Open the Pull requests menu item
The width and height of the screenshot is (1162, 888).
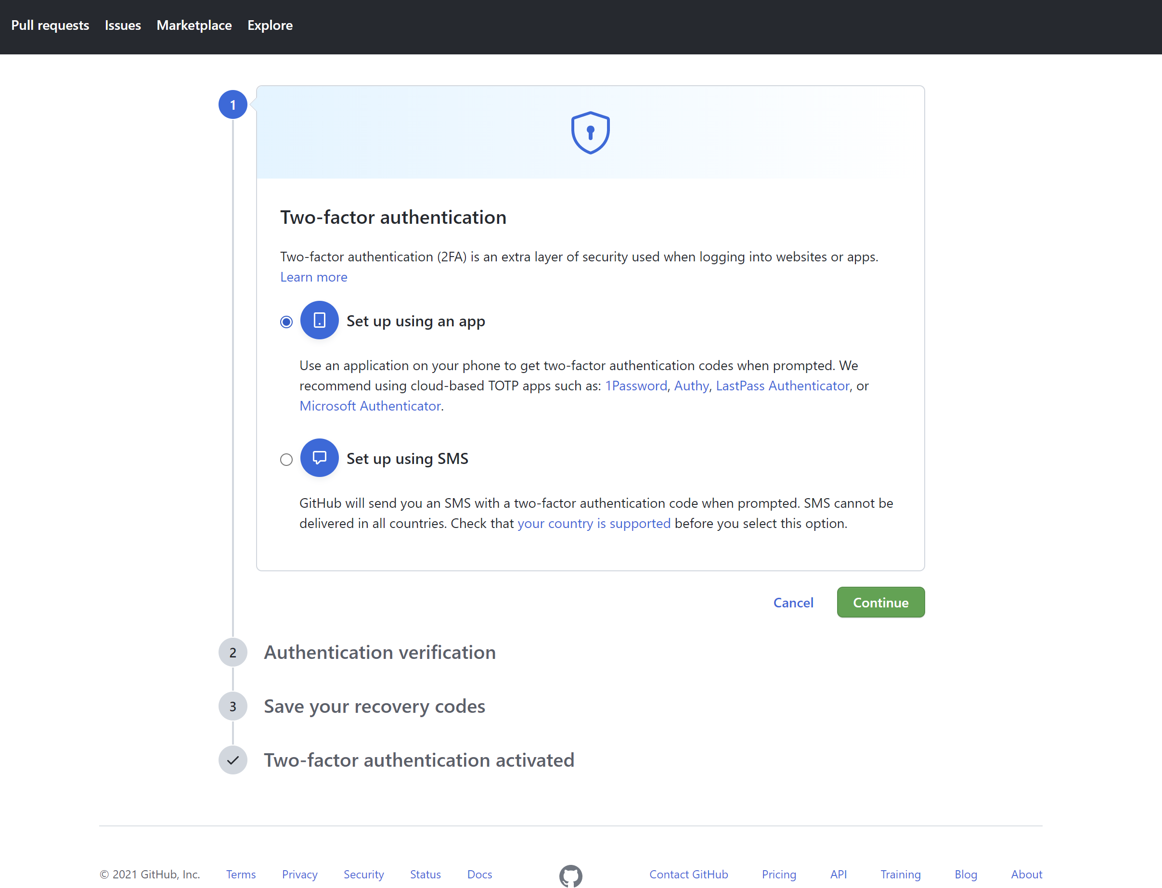(50, 25)
